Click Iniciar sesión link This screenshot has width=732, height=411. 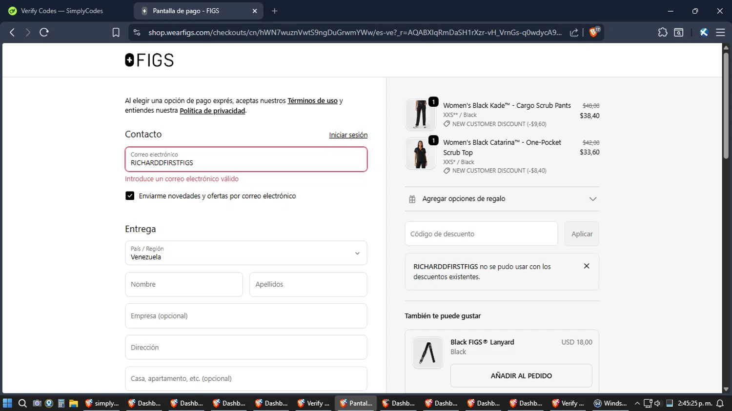point(348,135)
